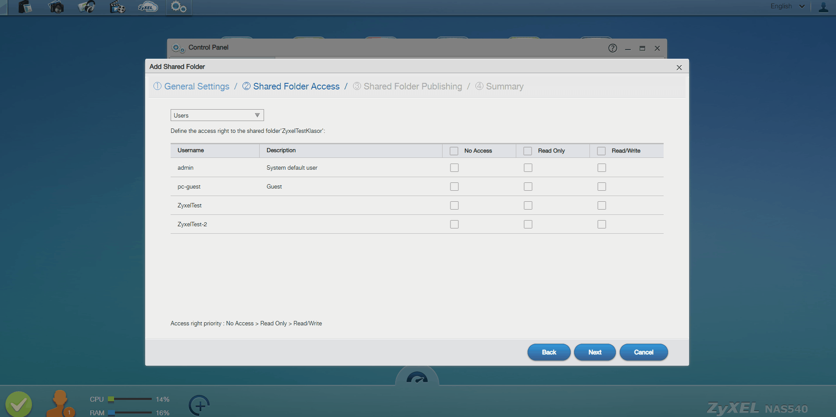Viewport: 836px width, 417px height.
Task: Set Read Only for ZyxelTest-2 user
Action: (x=528, y=225)
